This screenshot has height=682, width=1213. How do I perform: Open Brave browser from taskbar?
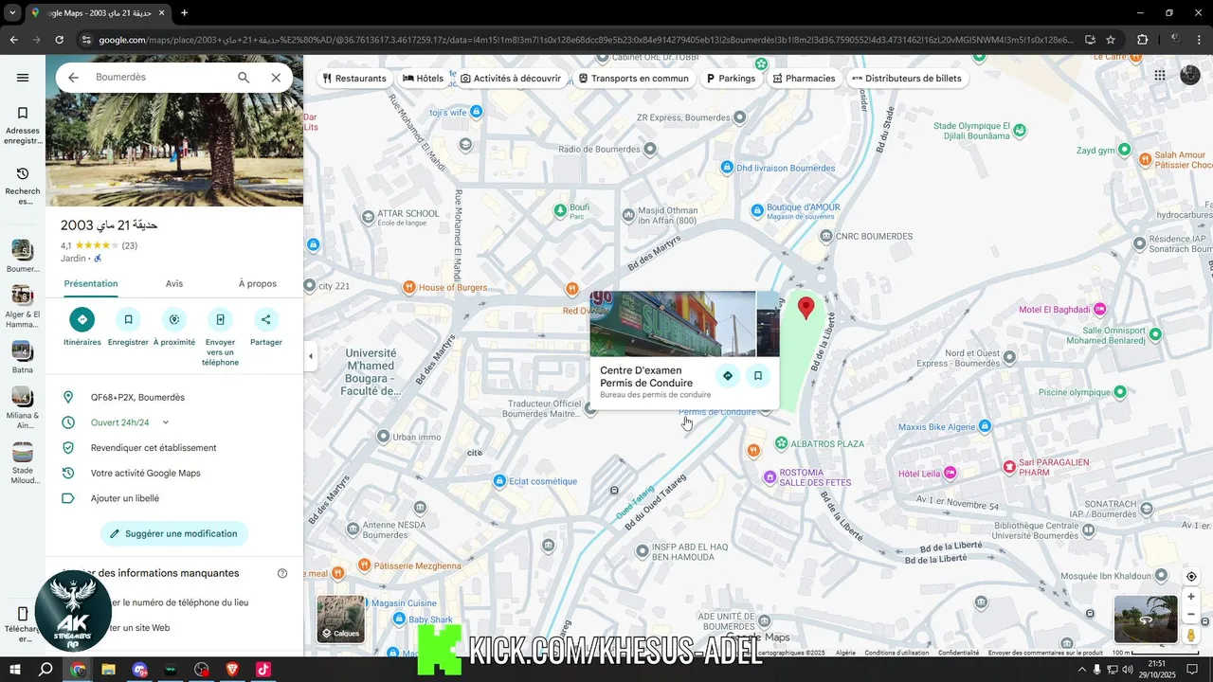[x=232, y=670]
